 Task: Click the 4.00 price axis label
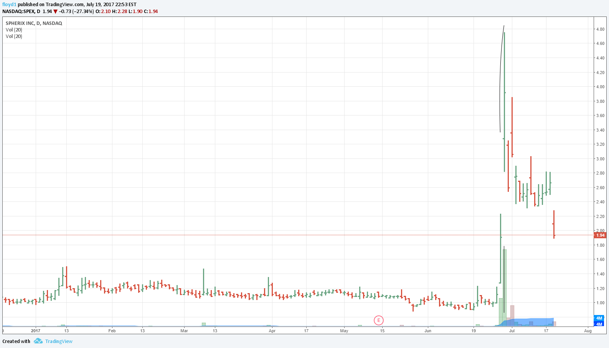[x=600, y=87]
